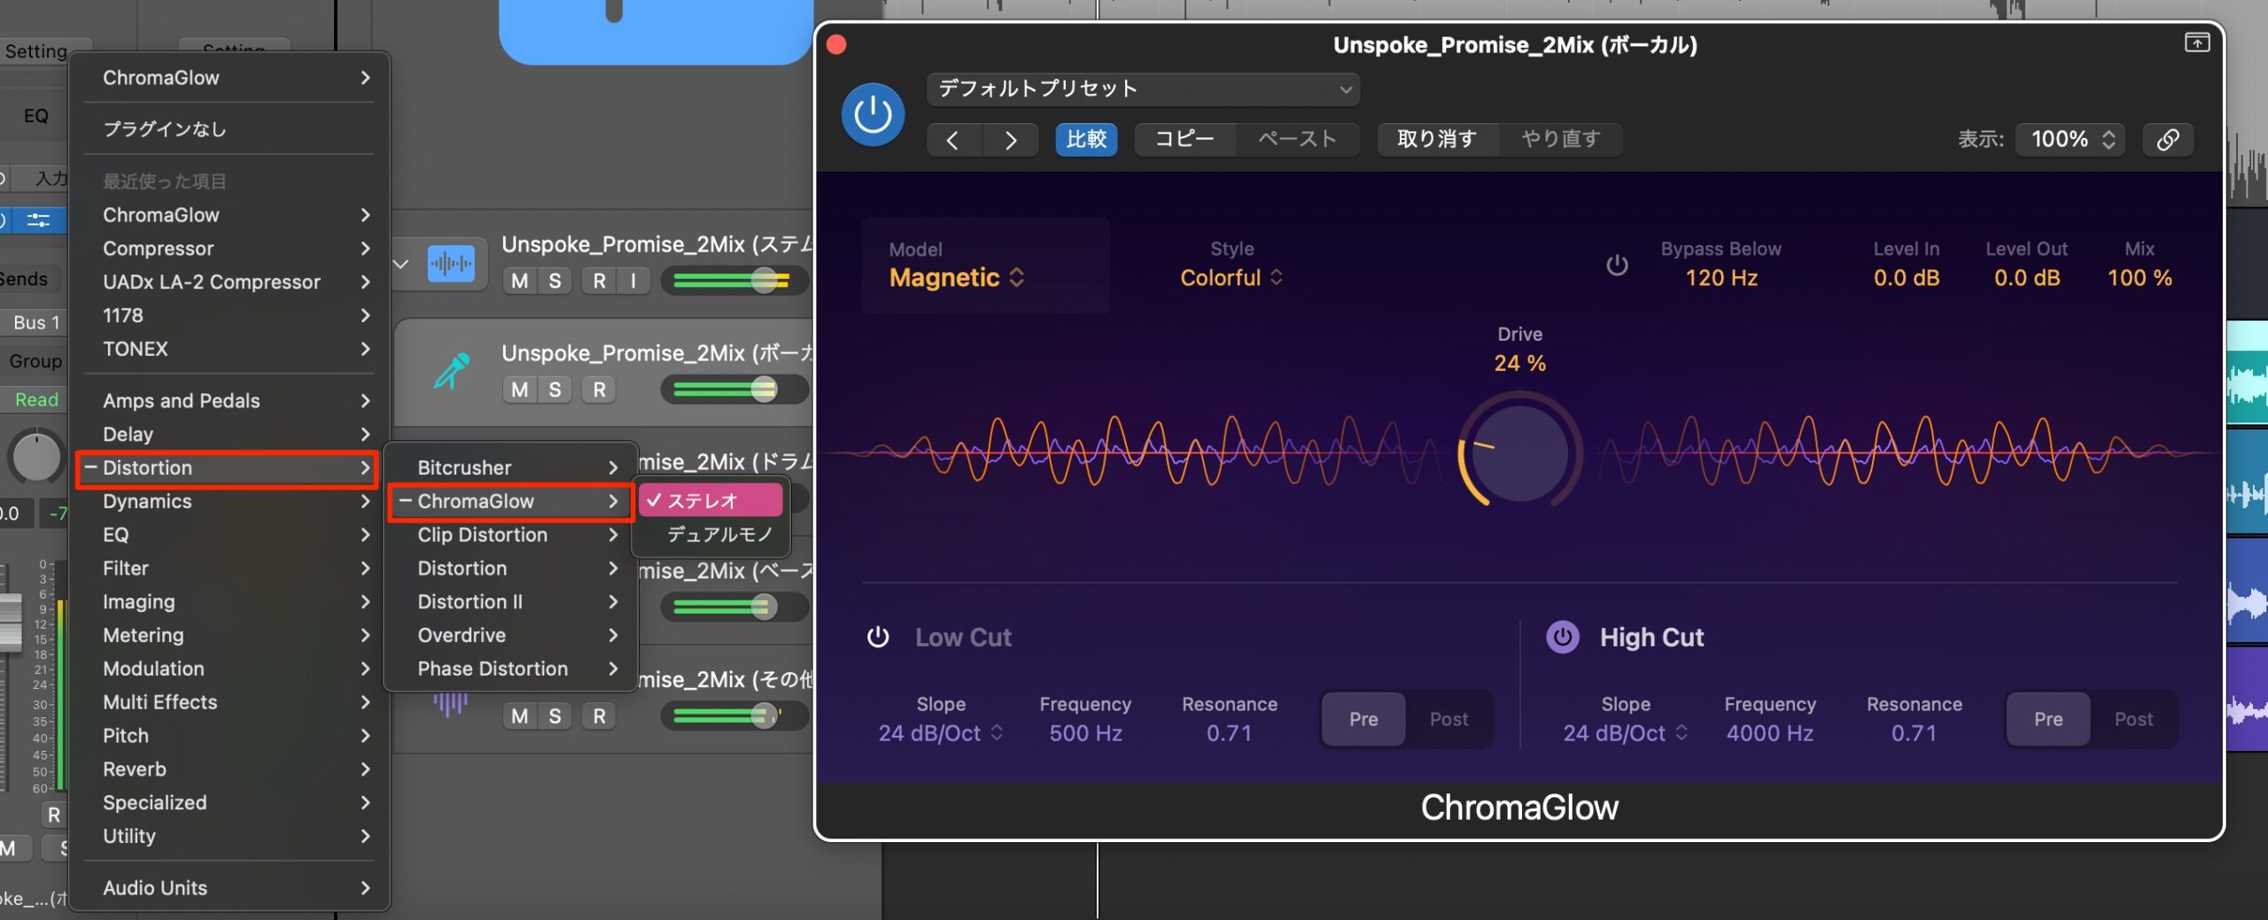
Task: Select デュアルモノ in ChromaGlow submenu
Action: (711, 535)
